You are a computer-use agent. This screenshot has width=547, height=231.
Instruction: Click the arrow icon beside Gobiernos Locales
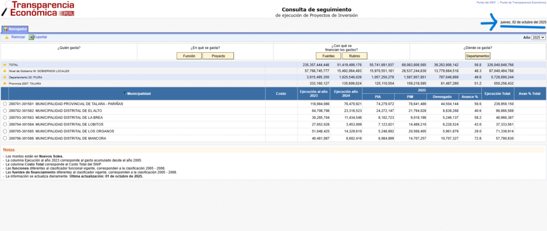point(5,71)
